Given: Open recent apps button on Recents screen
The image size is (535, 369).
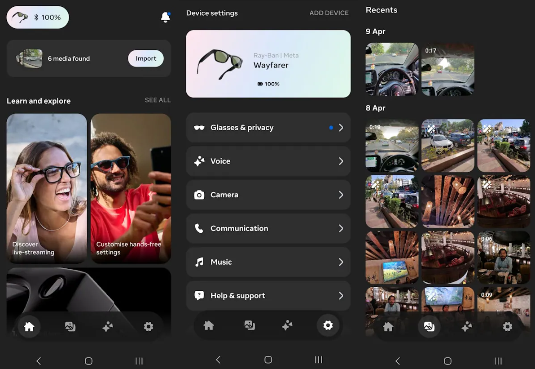Looking at the screenshot, I should tap(498, 361).
